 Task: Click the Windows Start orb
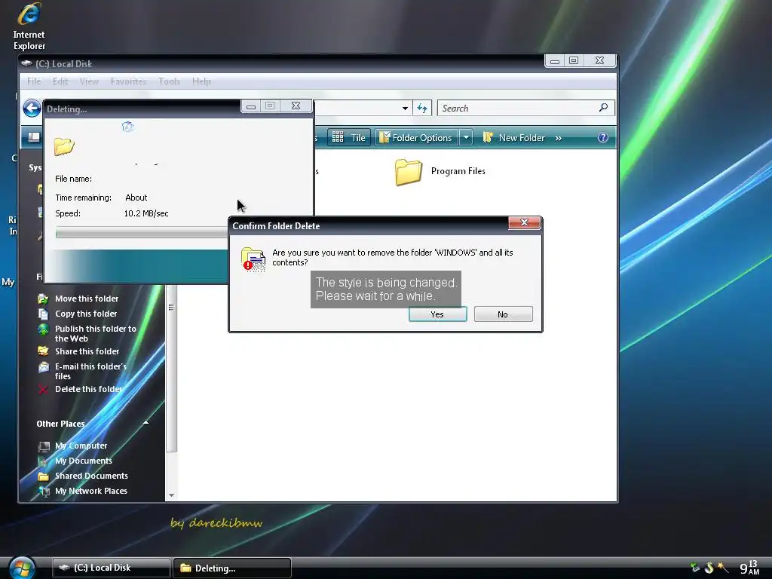(22, 568)
